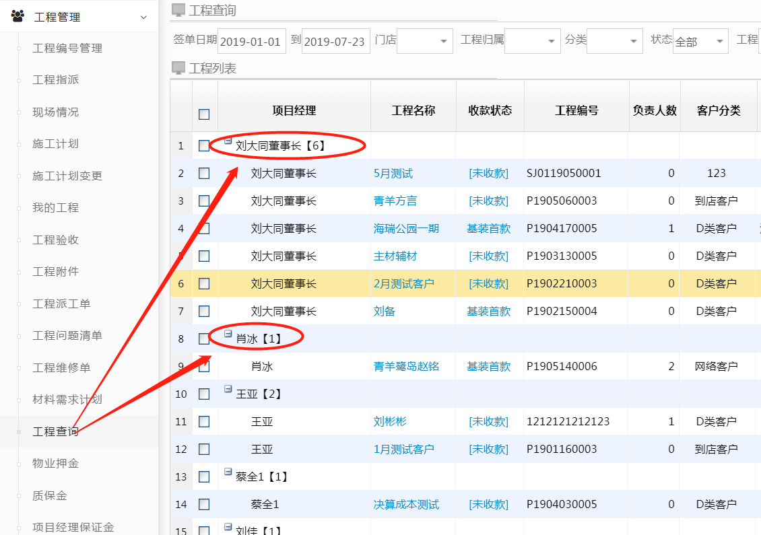Open the 海瑞公园一期 project link
This screenshot has width=761, height=535.
[x=406, y=229]
